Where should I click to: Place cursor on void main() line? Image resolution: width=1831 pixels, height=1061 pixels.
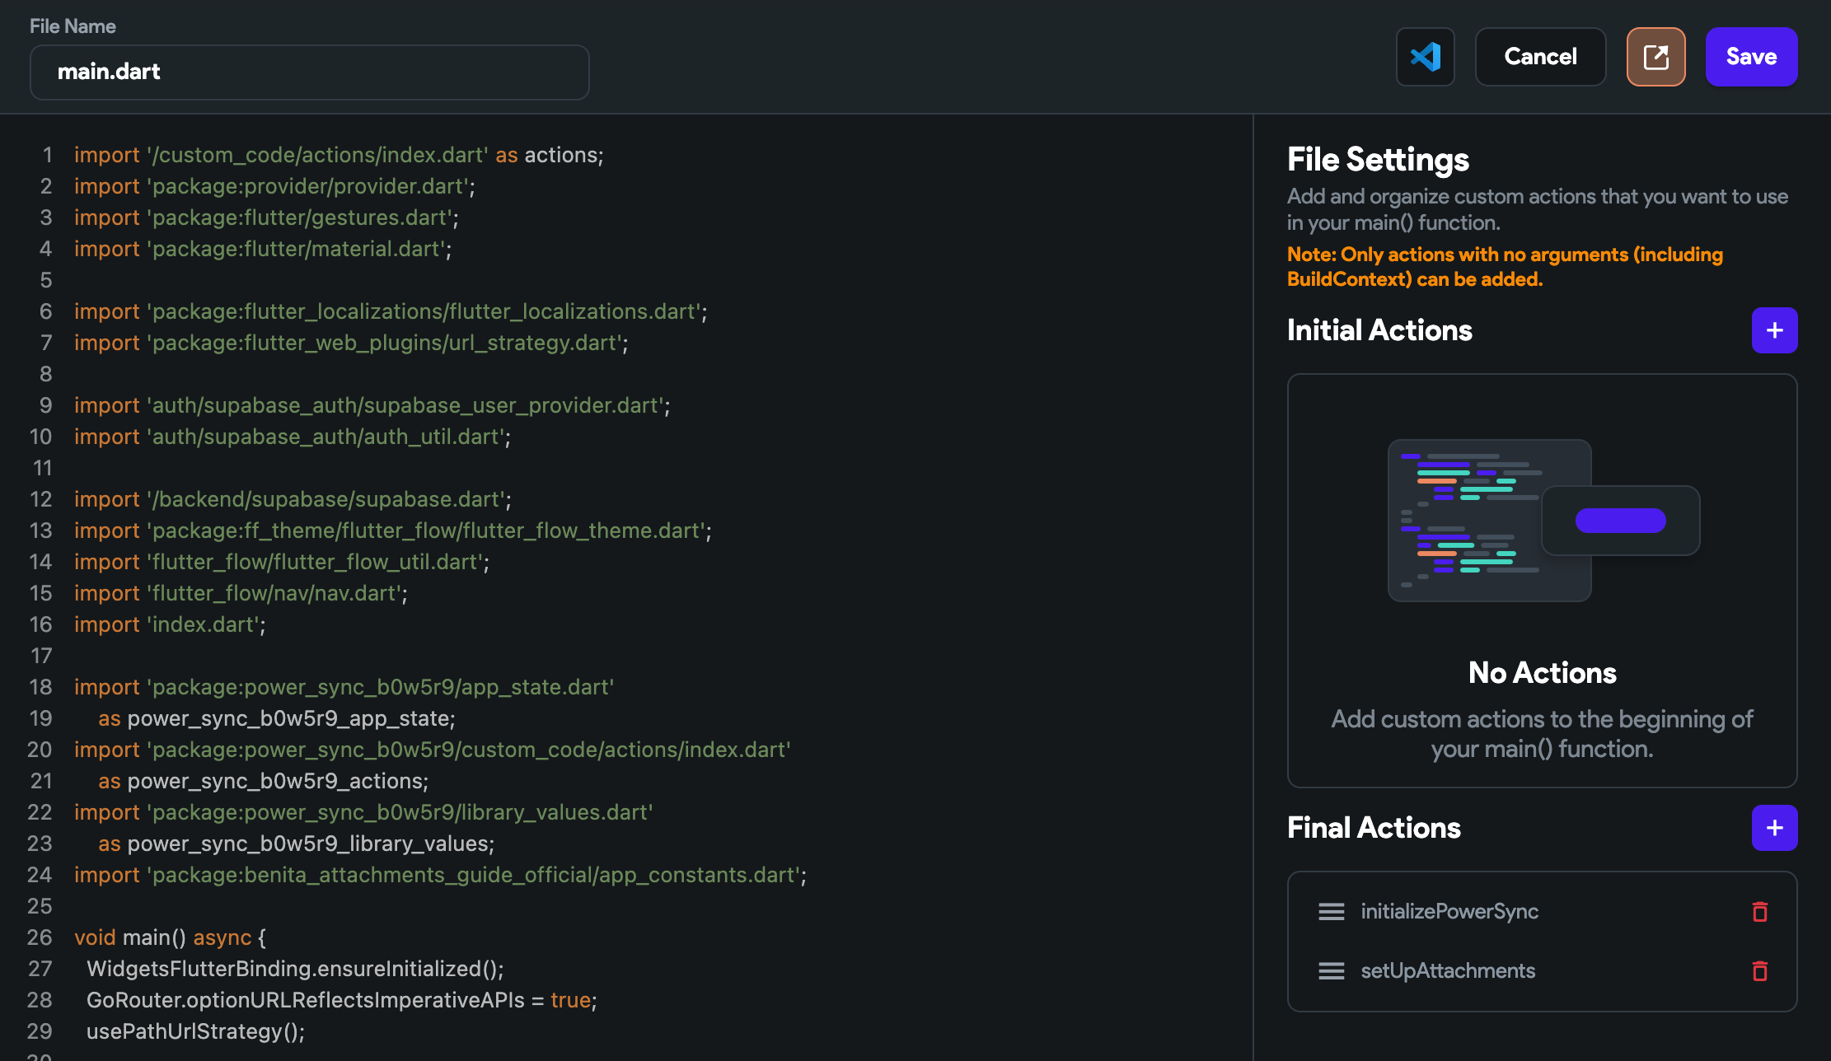170,937
